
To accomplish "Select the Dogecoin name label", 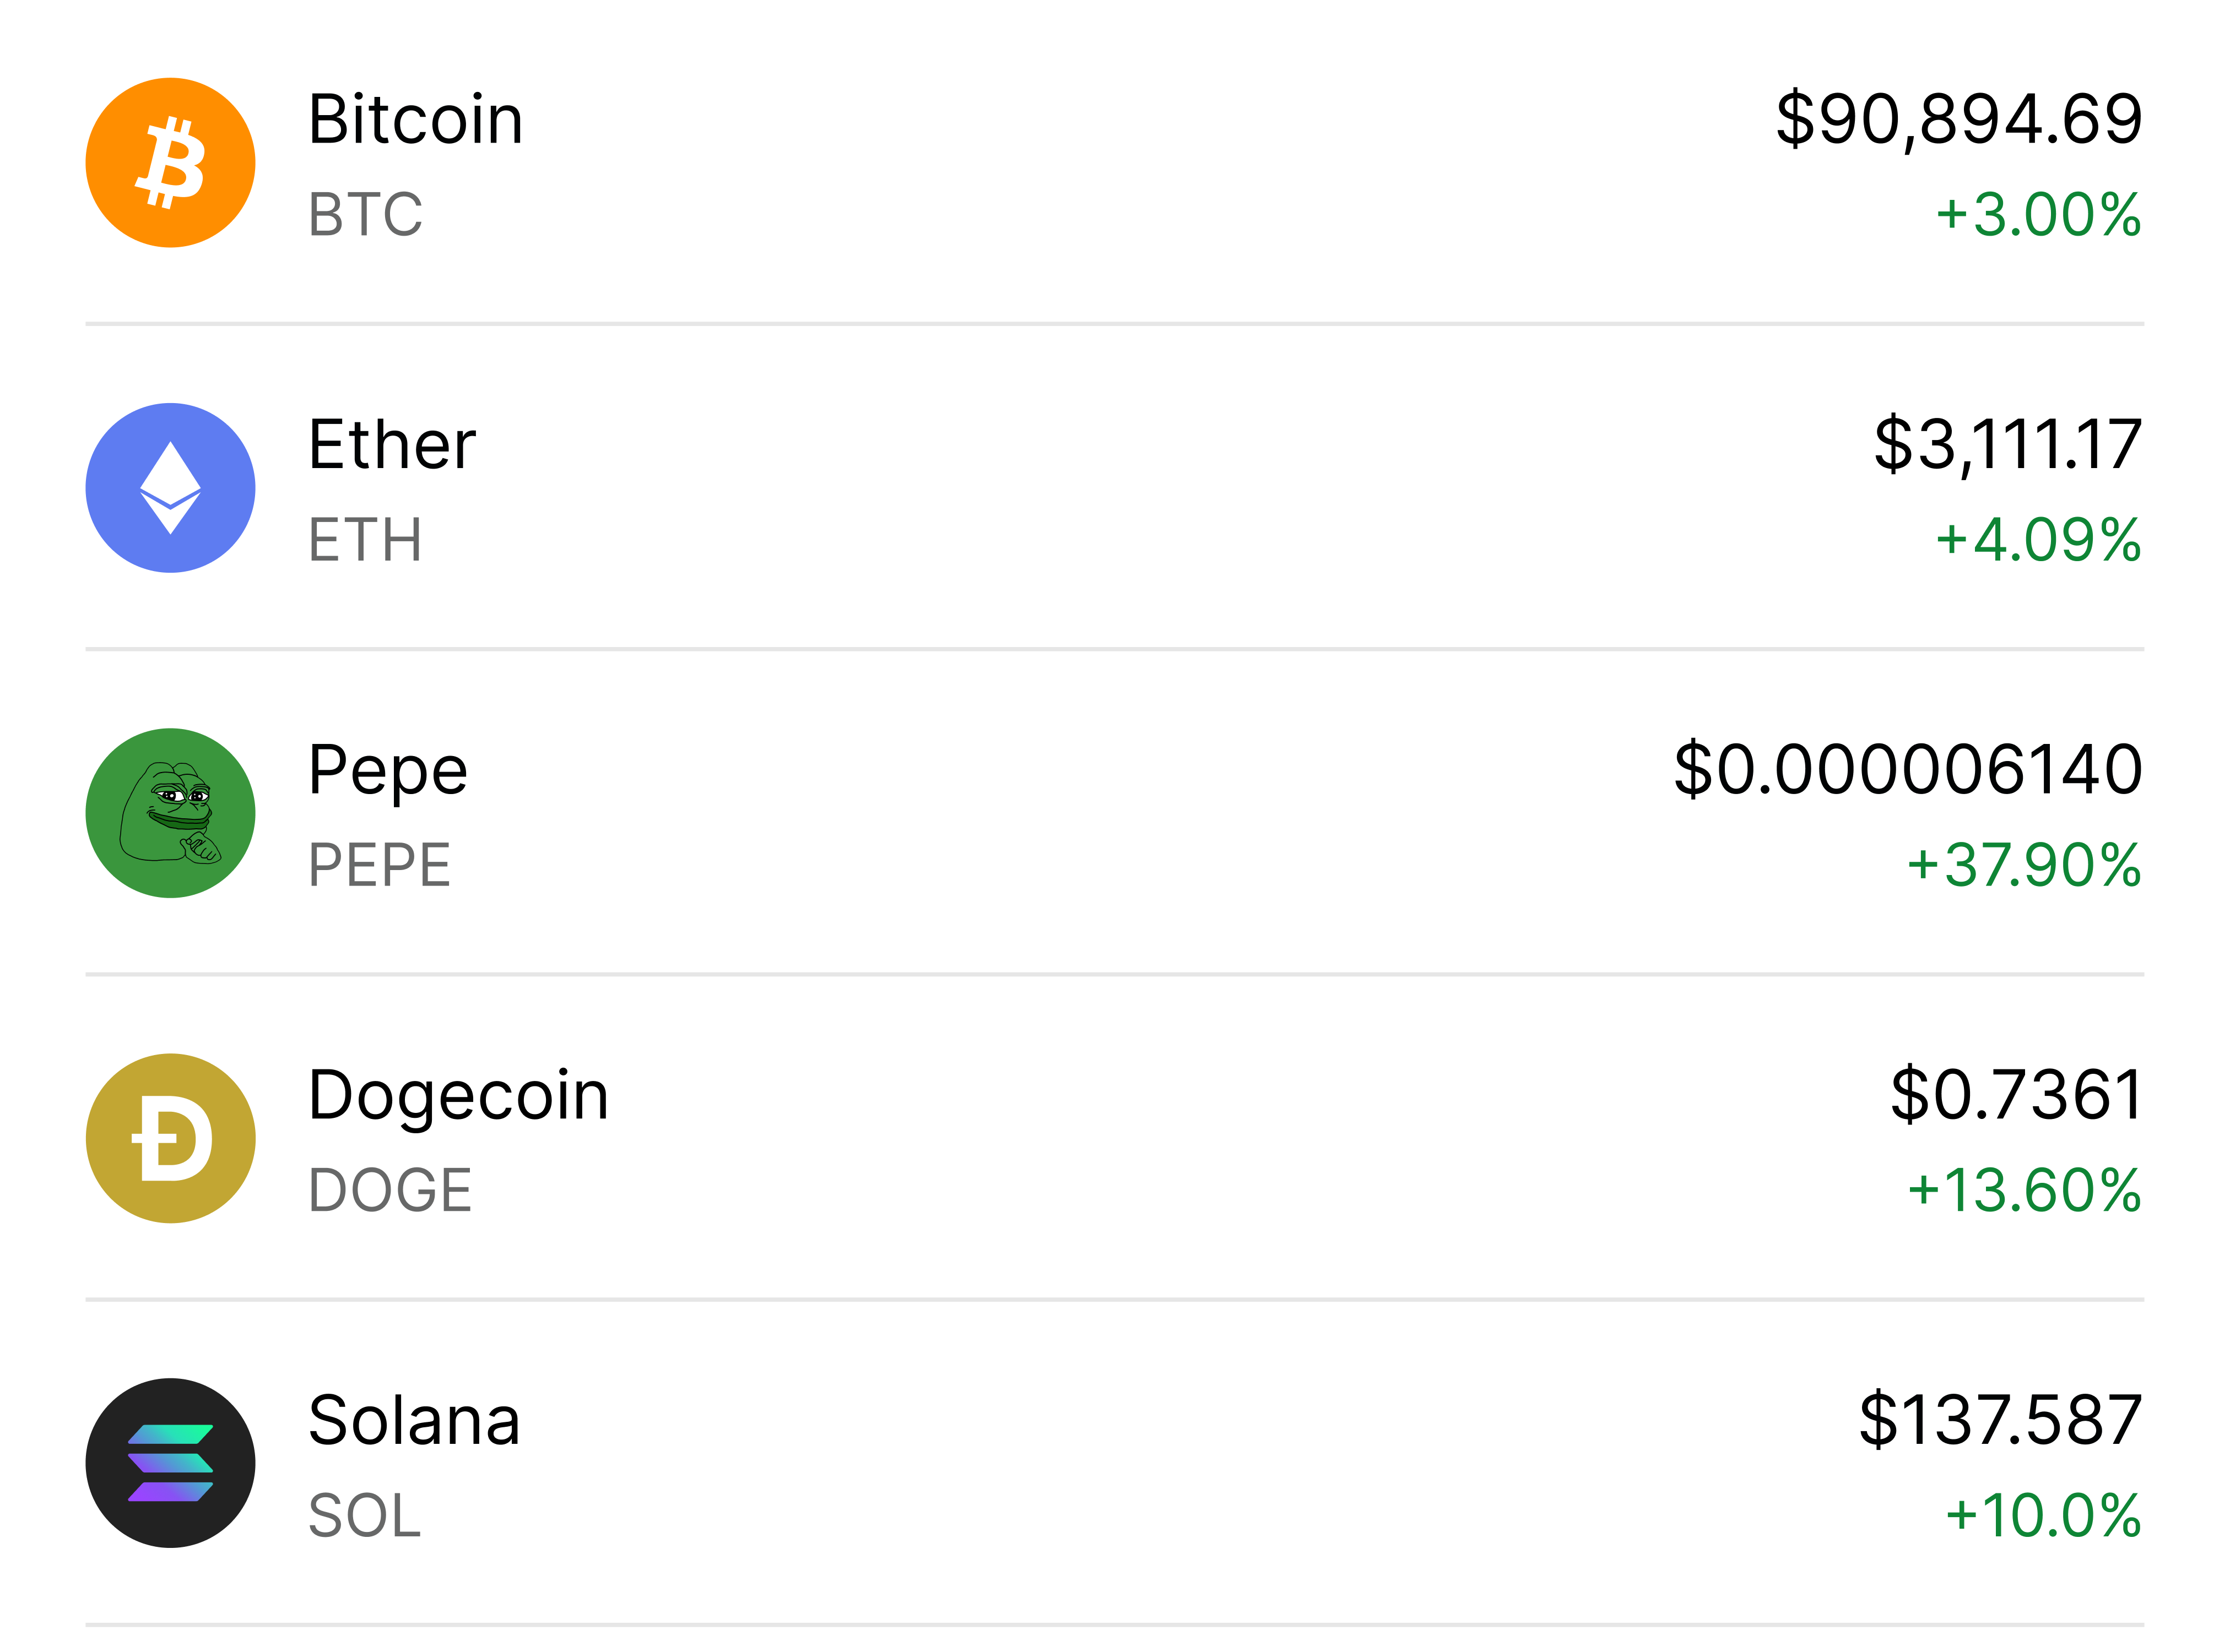I will tap(458, 1096).
